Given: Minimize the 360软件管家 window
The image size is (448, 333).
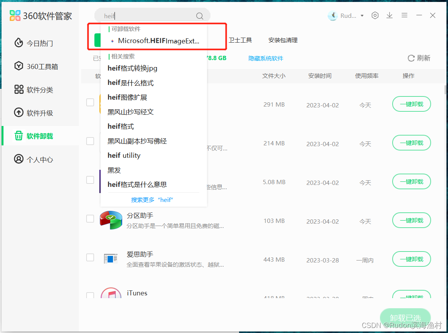Looking at the screenshot, I should click(x=419, y=15).
